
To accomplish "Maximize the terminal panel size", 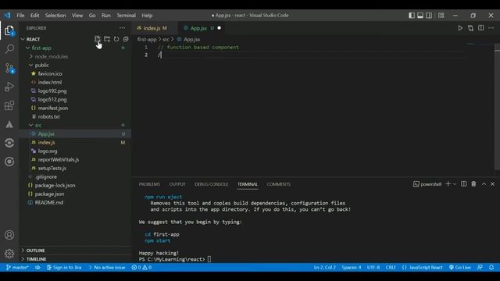I will click(x=484, y=184).
